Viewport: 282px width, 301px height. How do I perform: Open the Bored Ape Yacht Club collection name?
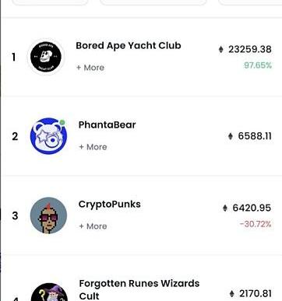(129, 46)
